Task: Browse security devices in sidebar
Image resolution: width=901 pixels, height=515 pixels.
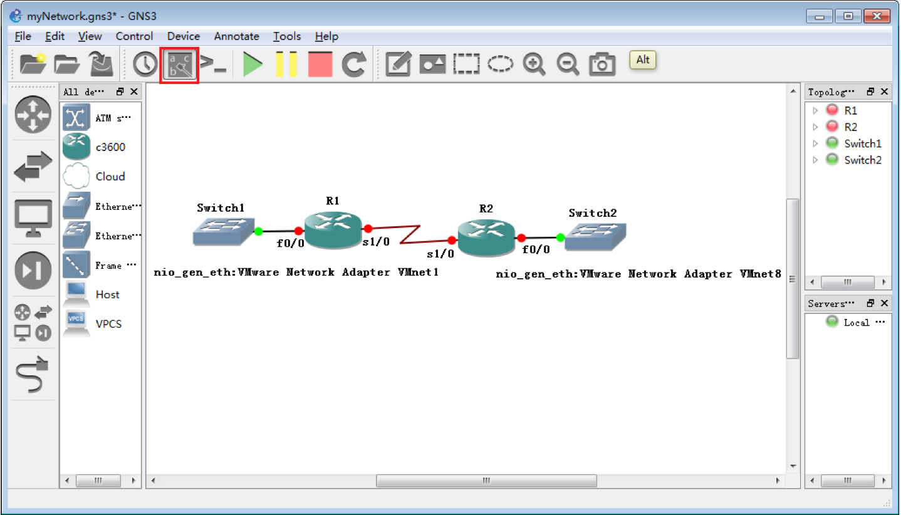Action: (x=33, y=271)
